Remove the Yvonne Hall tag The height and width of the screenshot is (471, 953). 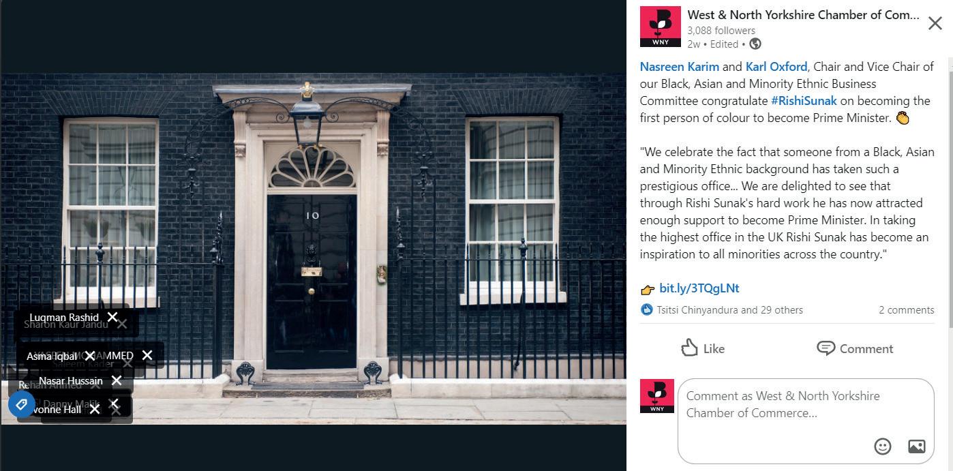(95, 409)
